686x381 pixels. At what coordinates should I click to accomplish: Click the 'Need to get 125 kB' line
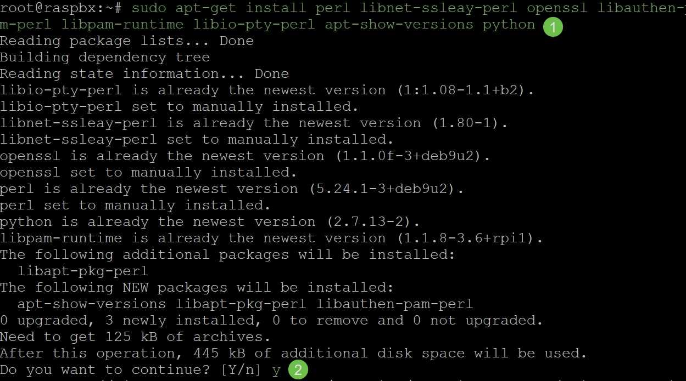(x=136, y=337)
